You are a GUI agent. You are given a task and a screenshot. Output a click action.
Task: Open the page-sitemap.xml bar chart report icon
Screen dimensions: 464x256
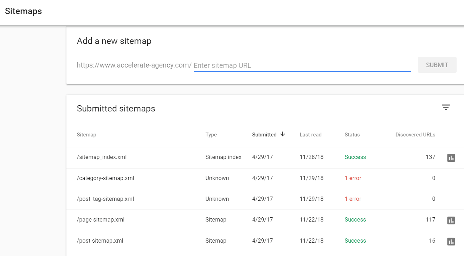click(451, 220)
